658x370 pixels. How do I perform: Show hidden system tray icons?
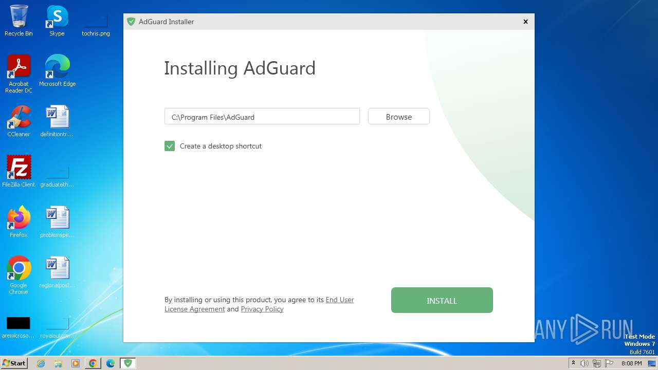point(573,363)
